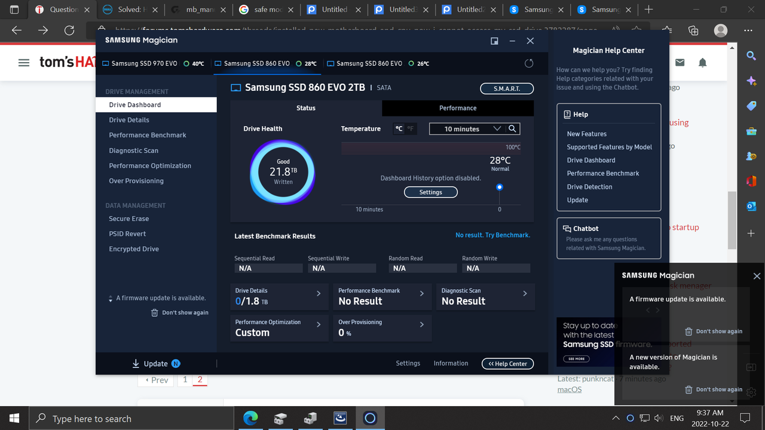Click the temperature graph slider handle

(500, 188)
